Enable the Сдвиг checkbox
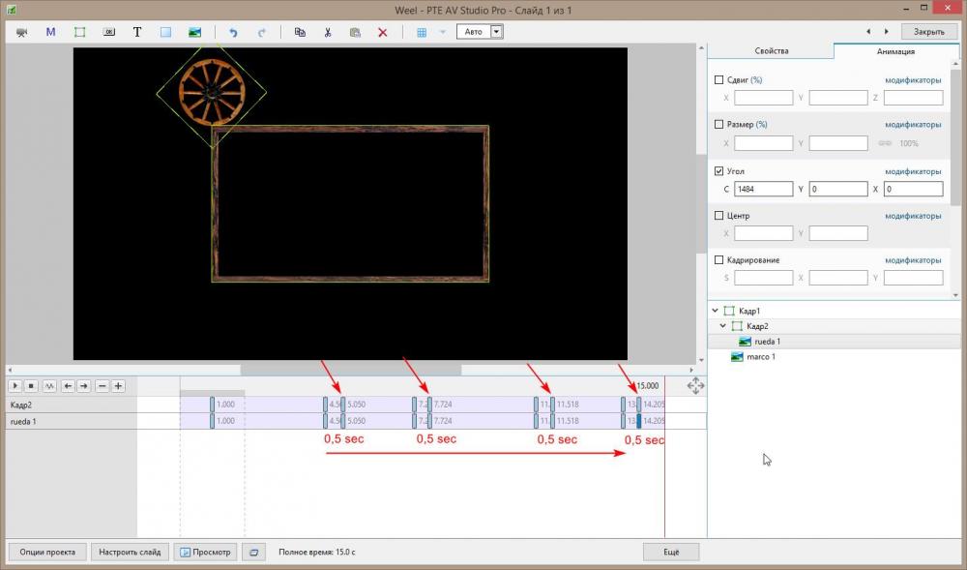 point(718,79)
